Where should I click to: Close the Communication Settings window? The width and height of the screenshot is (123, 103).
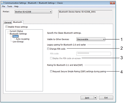[x=113, y=3]
